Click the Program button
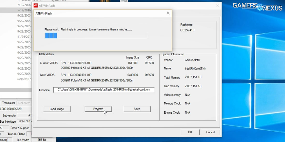Screen dimensions: 285x142 (x=98, y=109)
